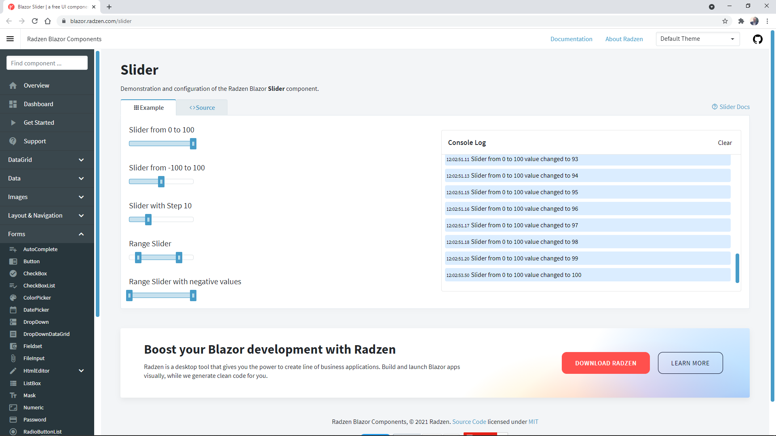Click the FileInput paperclip icon
Viewport: 776px width, 436px height.
tap(13, 358)
